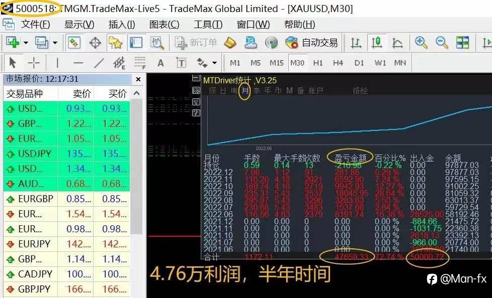Viewport: 492px width, 298px height.
Task: Click the market watch scroll-up arrow
Action: (136, 93)
